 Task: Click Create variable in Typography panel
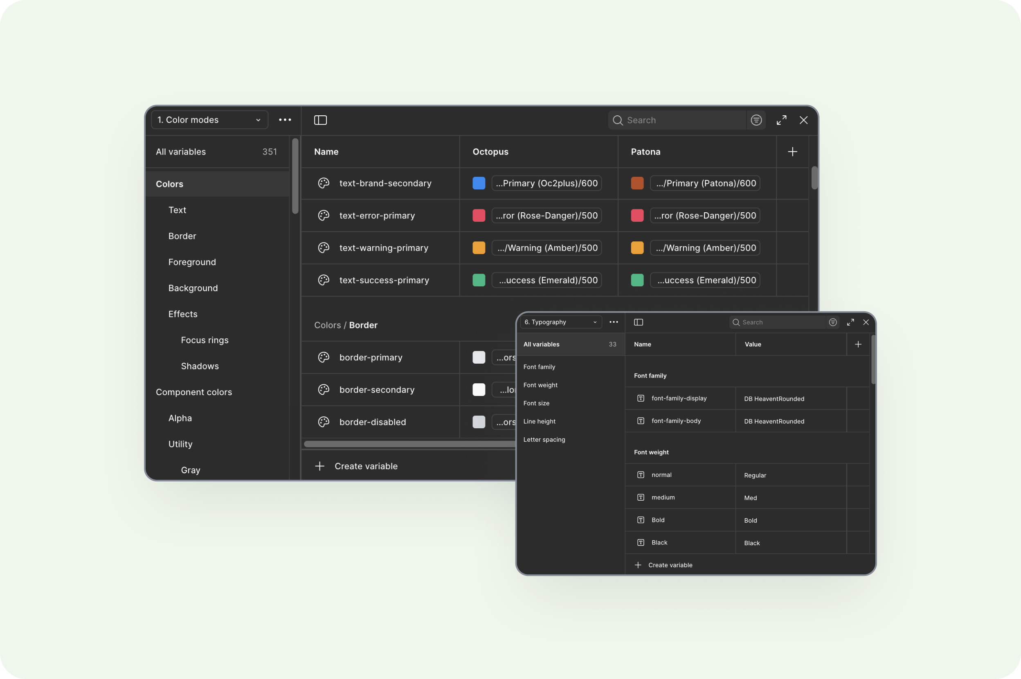pyautogui.click(x=670, y=565)
